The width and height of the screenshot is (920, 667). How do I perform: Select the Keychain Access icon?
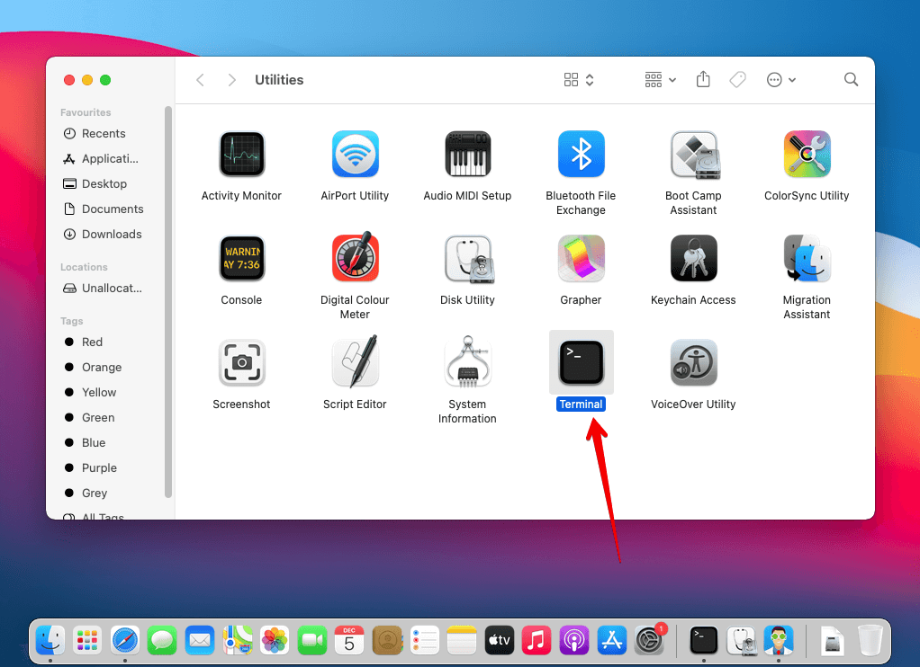pyautogui.click(x=693, y=259)
